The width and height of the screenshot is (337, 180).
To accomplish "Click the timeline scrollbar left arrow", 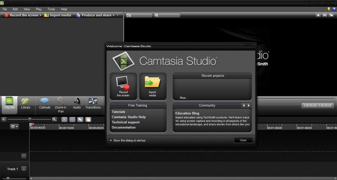I will [31, 178].
